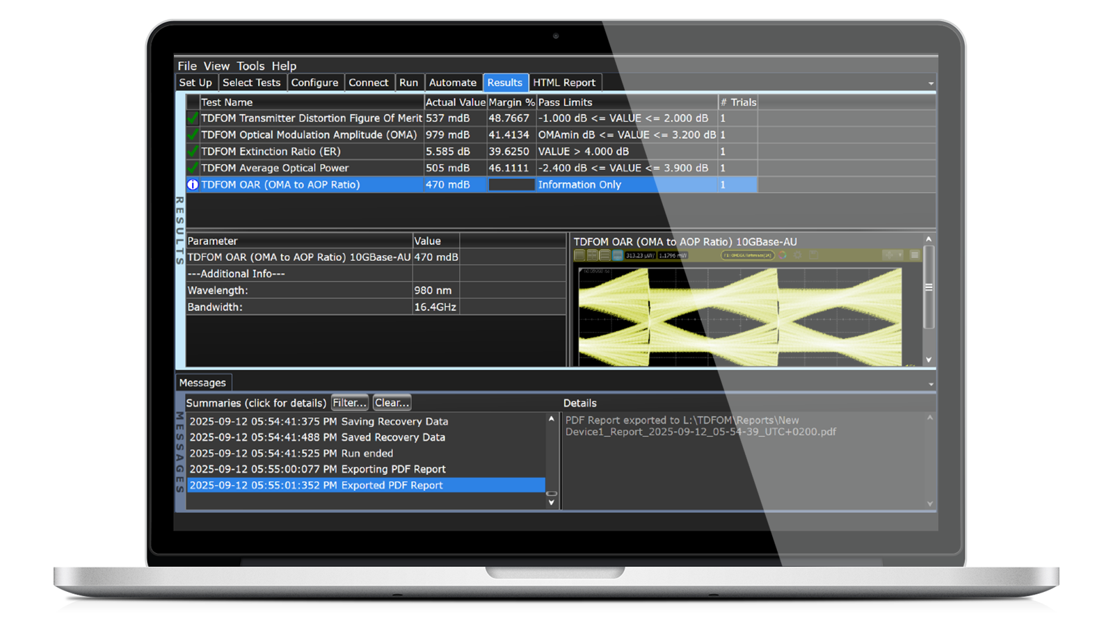Open the tab-strip dropdown arrow right of HTML Report
The image size is (1113, 626).
coord(931,83)
